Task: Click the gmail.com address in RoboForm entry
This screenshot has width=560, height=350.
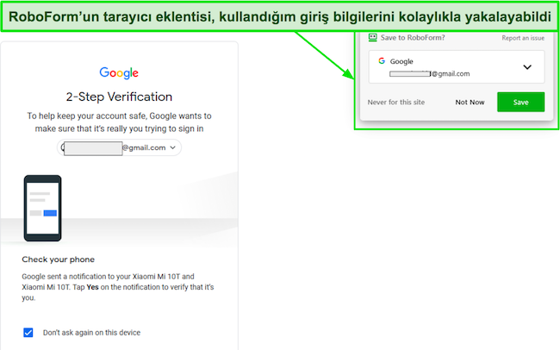Action: point(430,73)
